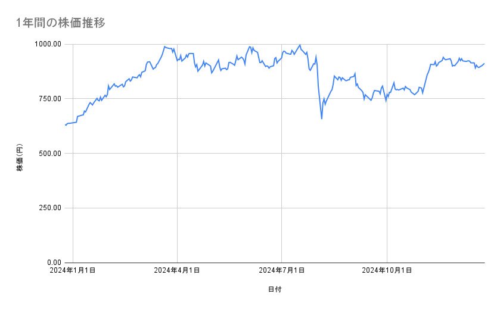Viewport: 500px width, 309px height.
Task: Click the line's peak just before April
Action: click(x=164, y=46)
